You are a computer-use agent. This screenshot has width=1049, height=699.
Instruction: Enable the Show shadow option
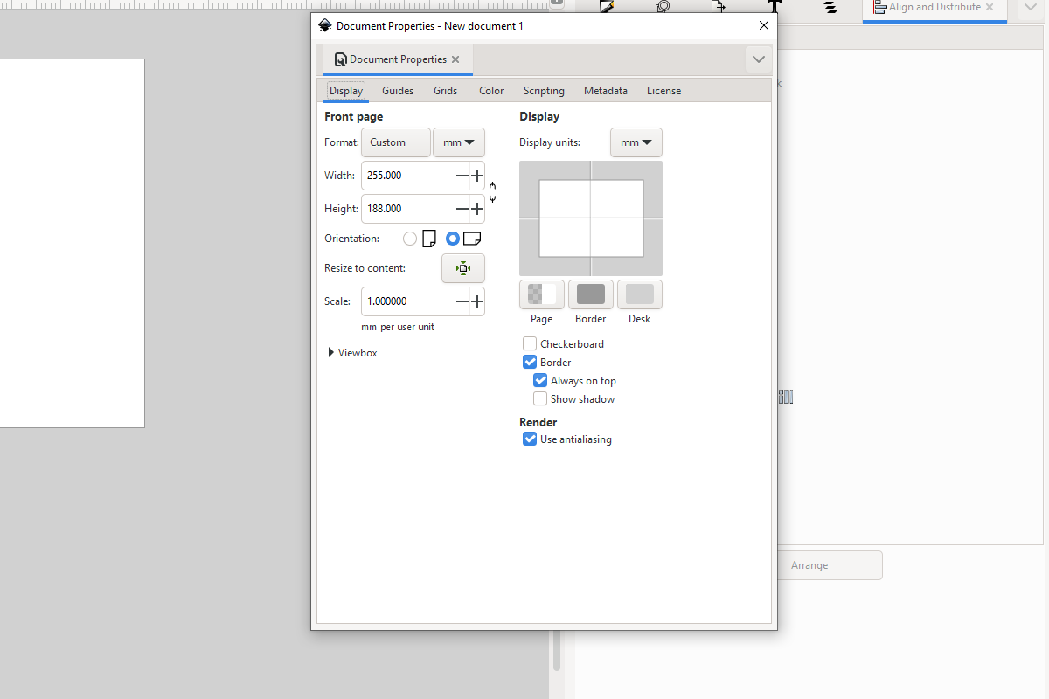[x=540, y=398]
